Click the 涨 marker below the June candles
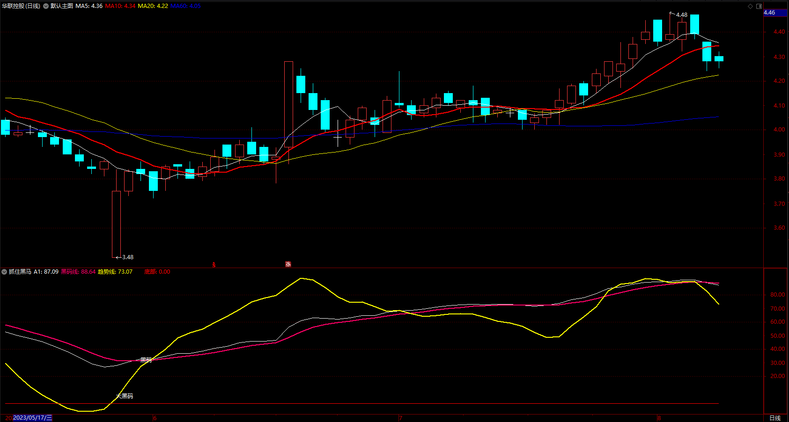The image size is (789, 422). [x=288, y=264]
